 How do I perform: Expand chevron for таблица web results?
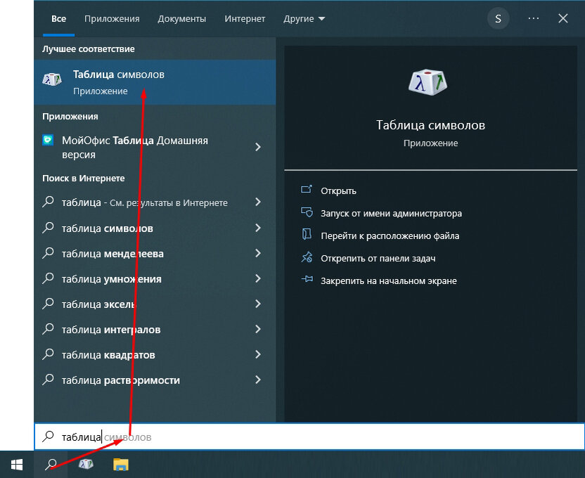coord(258,202)
